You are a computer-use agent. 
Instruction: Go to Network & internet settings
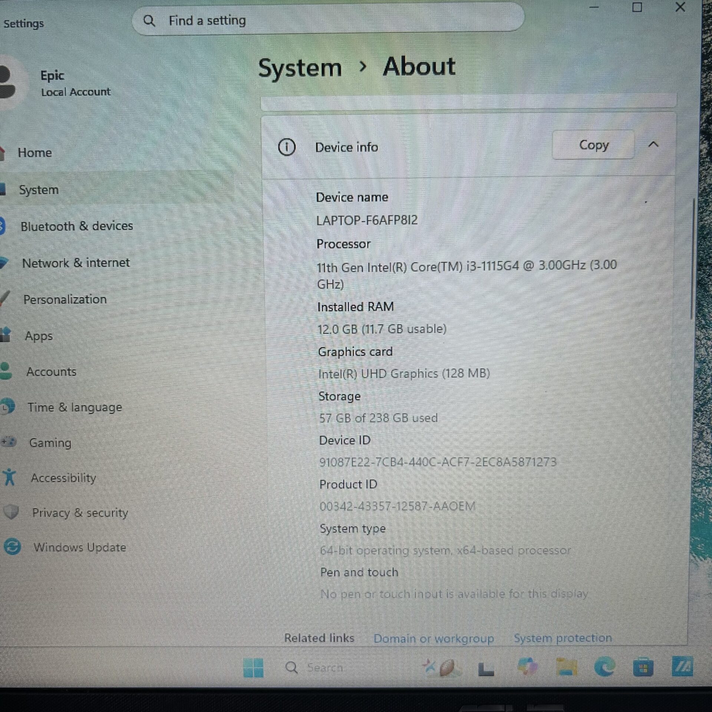pyautogui.click(x=76, y=263)
